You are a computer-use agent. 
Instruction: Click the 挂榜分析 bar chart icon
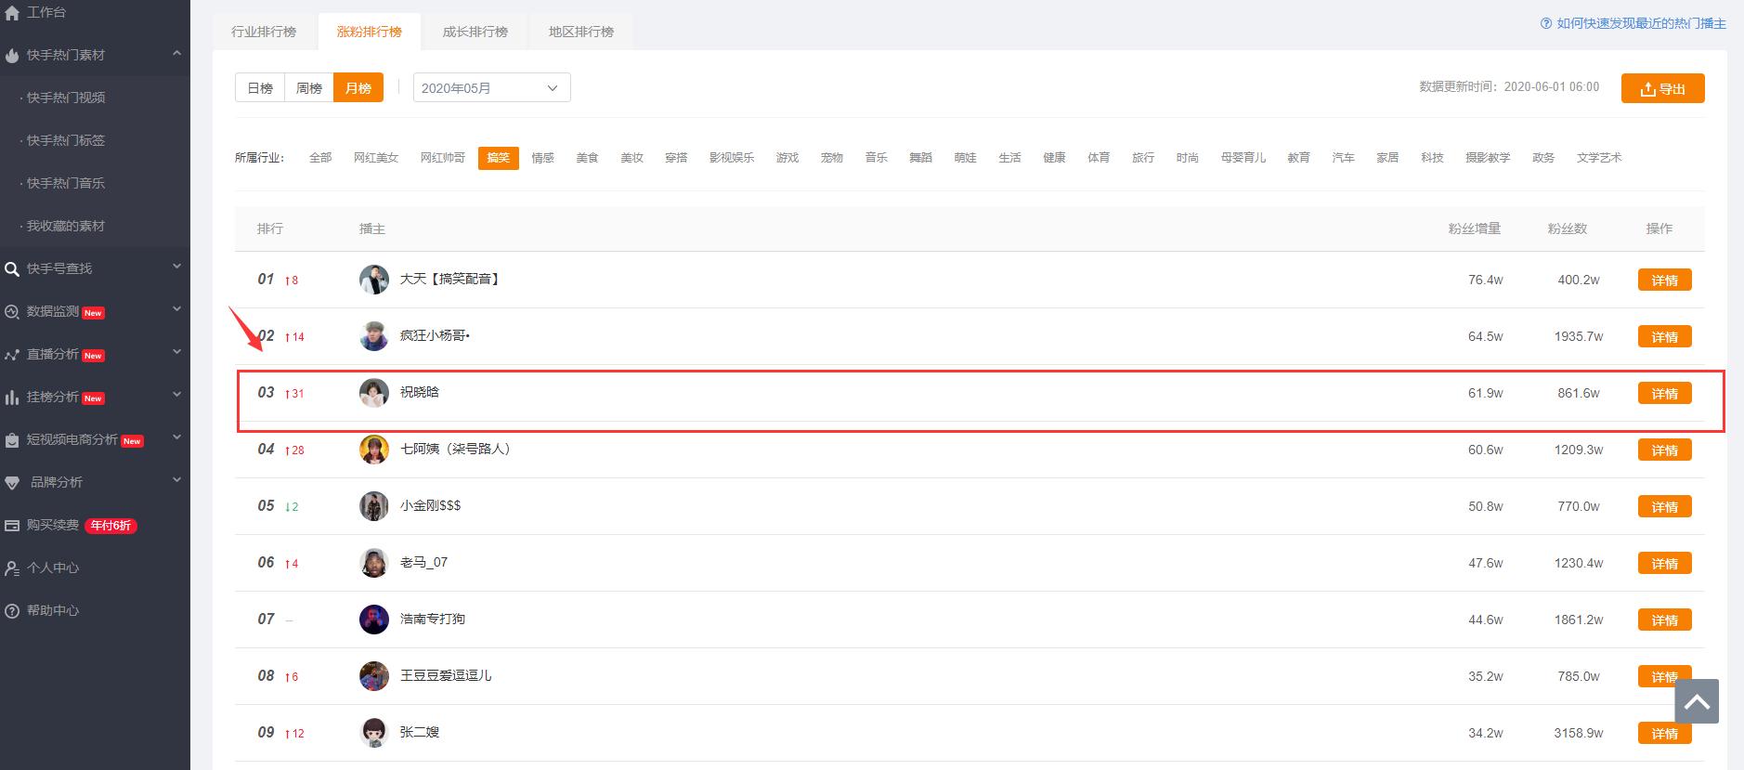[12, 398]
